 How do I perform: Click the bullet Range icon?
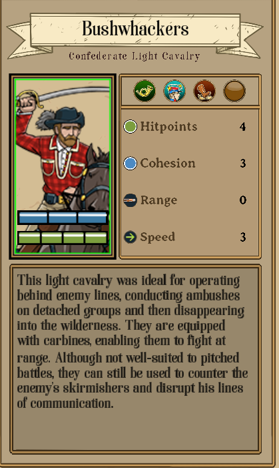130,200
